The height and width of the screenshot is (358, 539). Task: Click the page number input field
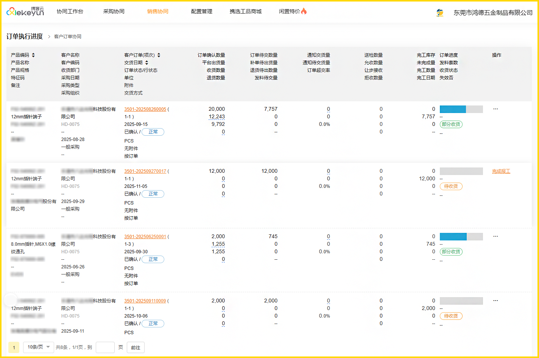click(105, 347)
